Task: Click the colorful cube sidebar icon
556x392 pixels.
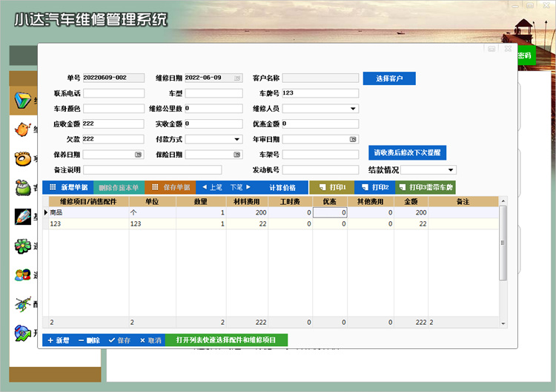Action: (x=23, y=100)
